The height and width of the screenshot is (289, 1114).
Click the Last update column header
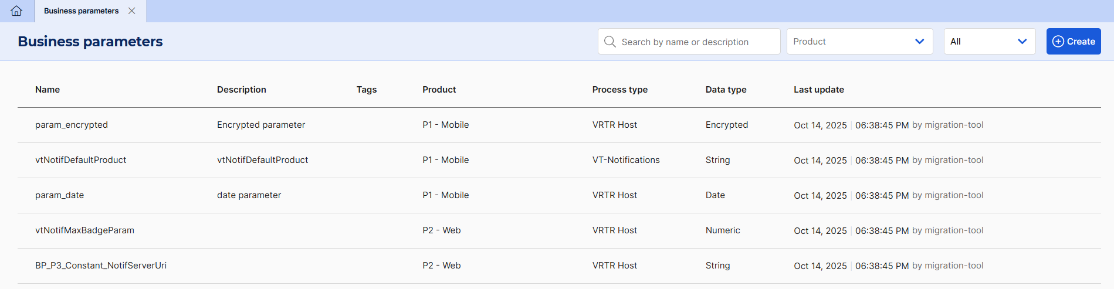818,90
